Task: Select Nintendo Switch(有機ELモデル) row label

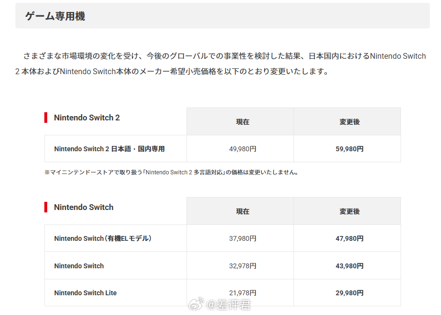Action: (103, 238)
